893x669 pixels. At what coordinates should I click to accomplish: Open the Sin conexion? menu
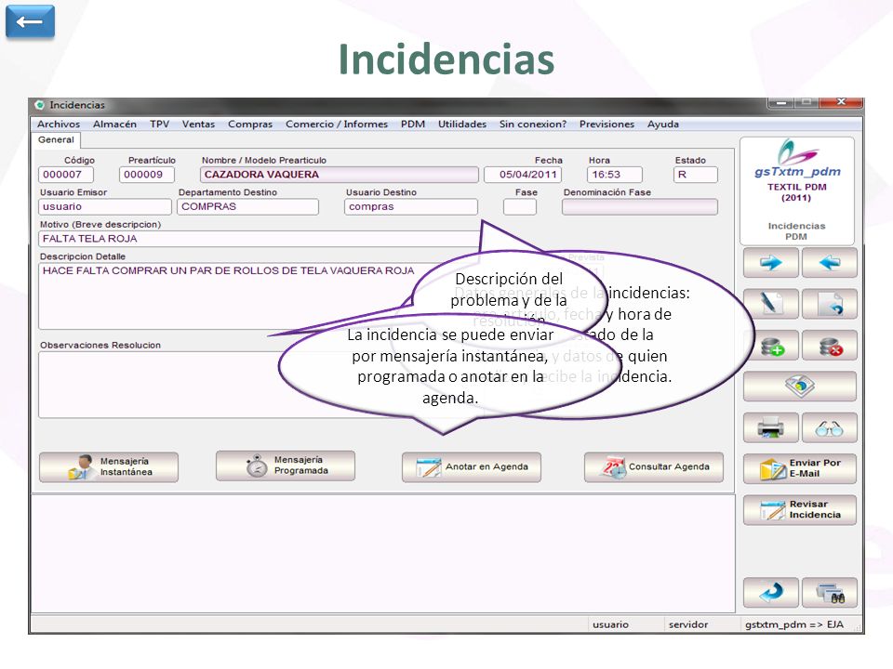click(533, 124)
